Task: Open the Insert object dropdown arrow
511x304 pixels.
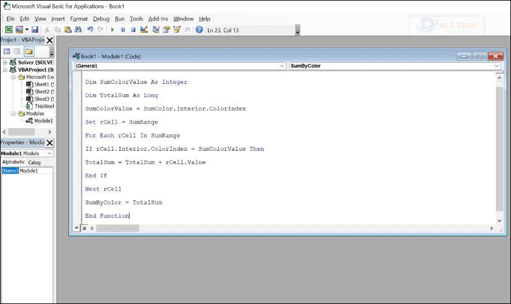Action: 27,30
